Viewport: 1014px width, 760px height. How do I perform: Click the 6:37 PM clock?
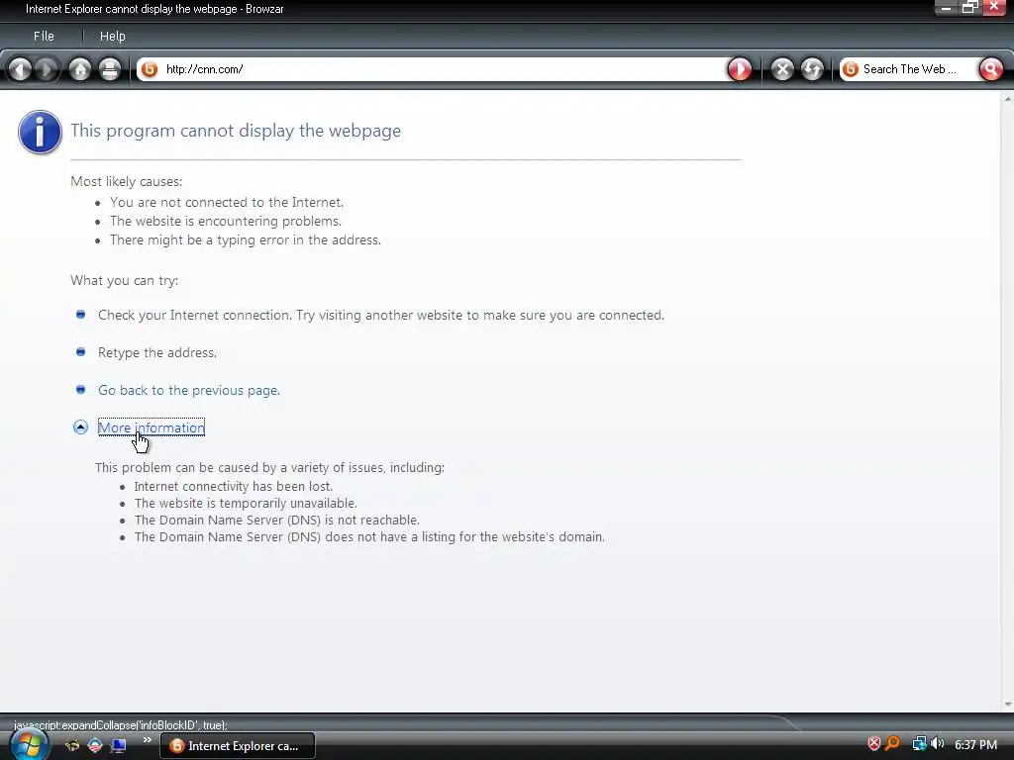point(975,744)
